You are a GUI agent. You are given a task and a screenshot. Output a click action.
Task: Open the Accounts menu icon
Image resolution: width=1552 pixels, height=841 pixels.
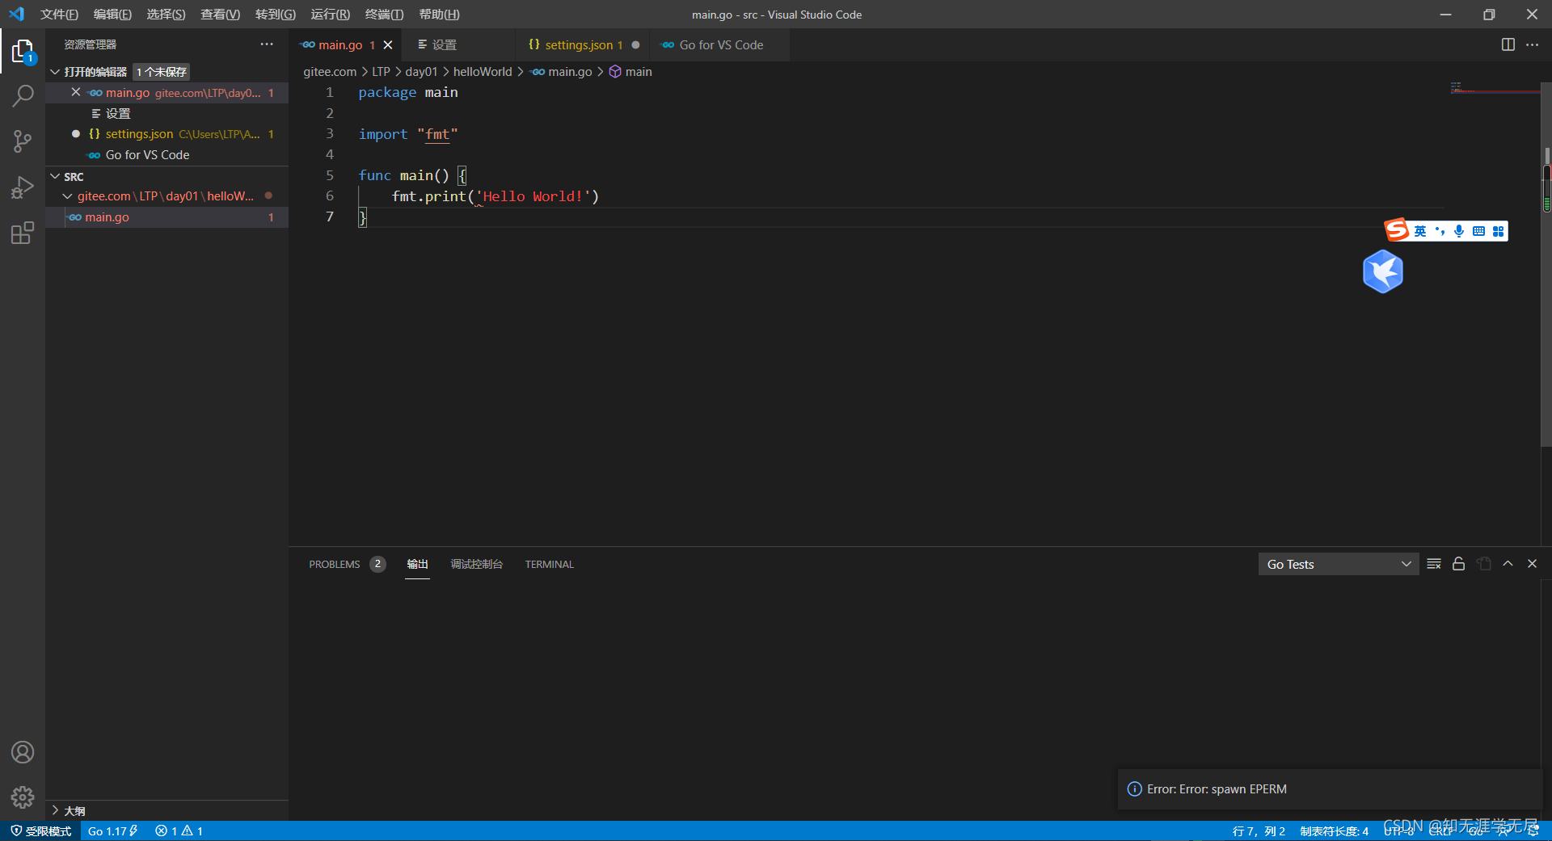(23, 752)
